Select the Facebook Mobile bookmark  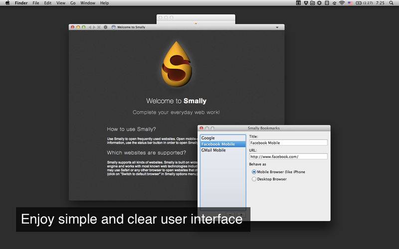click(223, 144)
